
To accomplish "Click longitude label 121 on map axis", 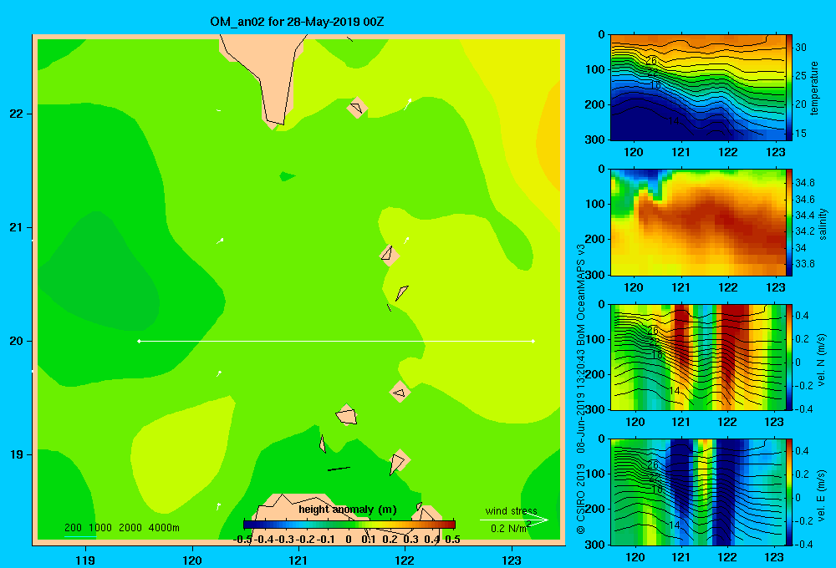I will [298, 560].
